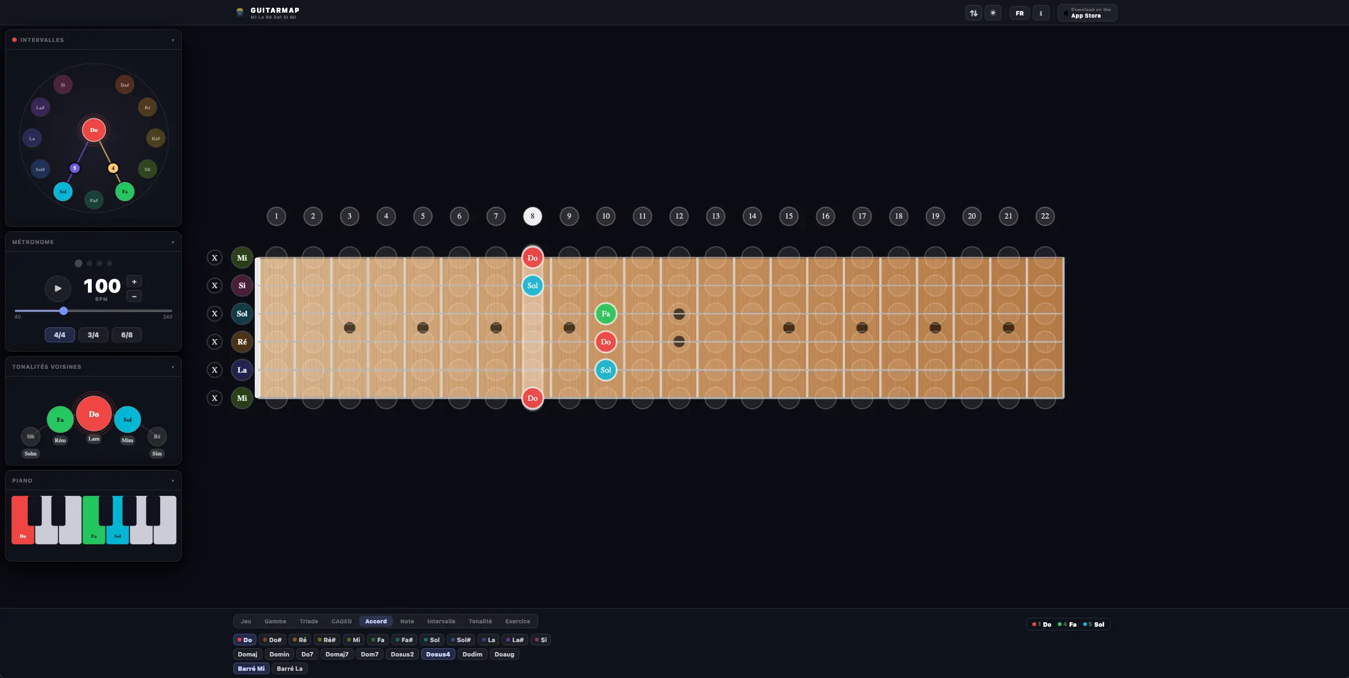Select 6/8 time signature
The width and height of the screenshot is (1349, 678).
(x=127, y=335)
